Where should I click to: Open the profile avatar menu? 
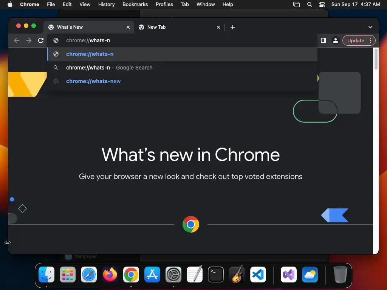click(x=336, y=40)
